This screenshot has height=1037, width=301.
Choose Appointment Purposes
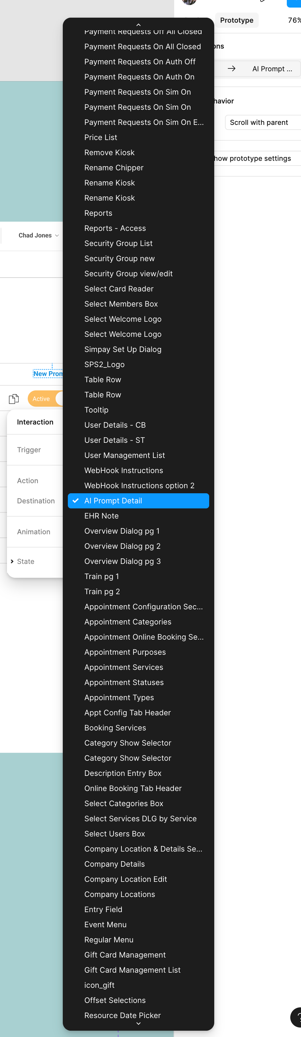(138, 652)
